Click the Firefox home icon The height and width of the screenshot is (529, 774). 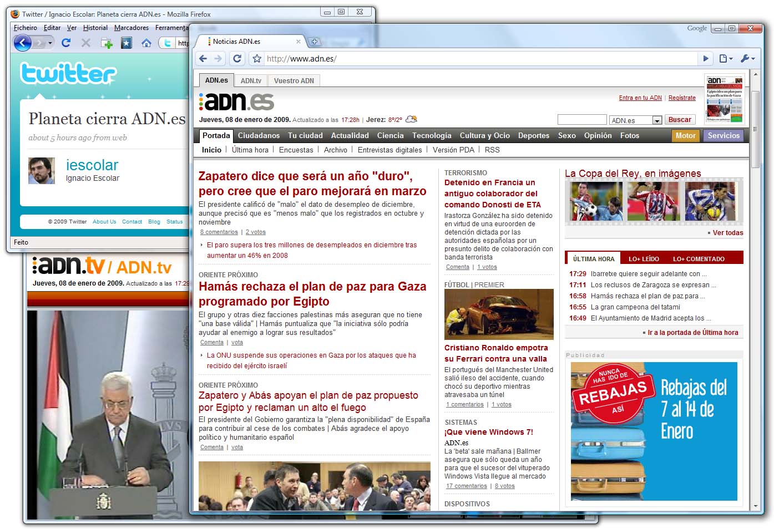point(146,43)
